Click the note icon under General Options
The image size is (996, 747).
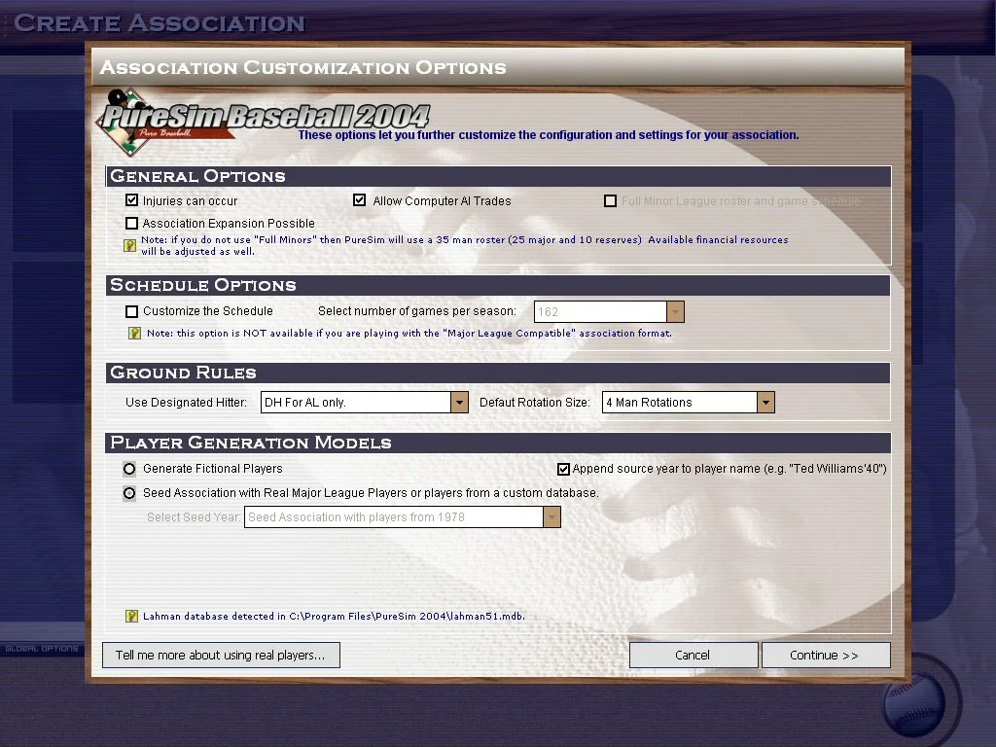(x=129, y=246)
